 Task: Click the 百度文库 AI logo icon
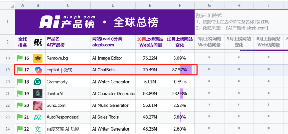point(38,129)
